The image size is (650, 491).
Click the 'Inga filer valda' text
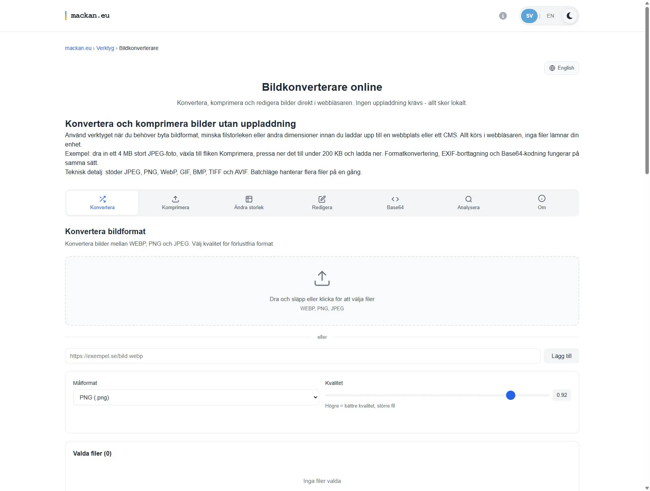click(x=322, y=481)
